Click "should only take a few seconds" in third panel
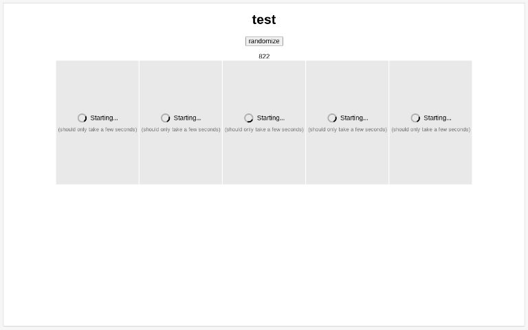 pyautogui.click(x=264, y=129)
